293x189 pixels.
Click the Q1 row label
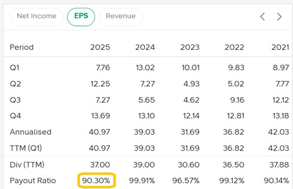coord(15,67)
